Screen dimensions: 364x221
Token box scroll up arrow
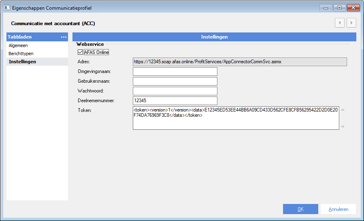tap(343, 110)
